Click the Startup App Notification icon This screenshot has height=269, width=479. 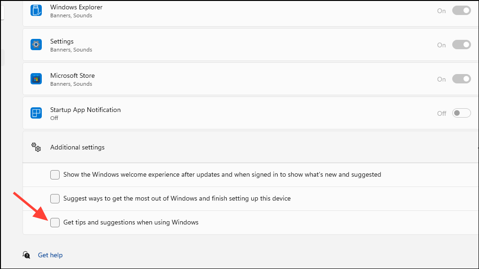pyautogui.click(x=36, y=113)
